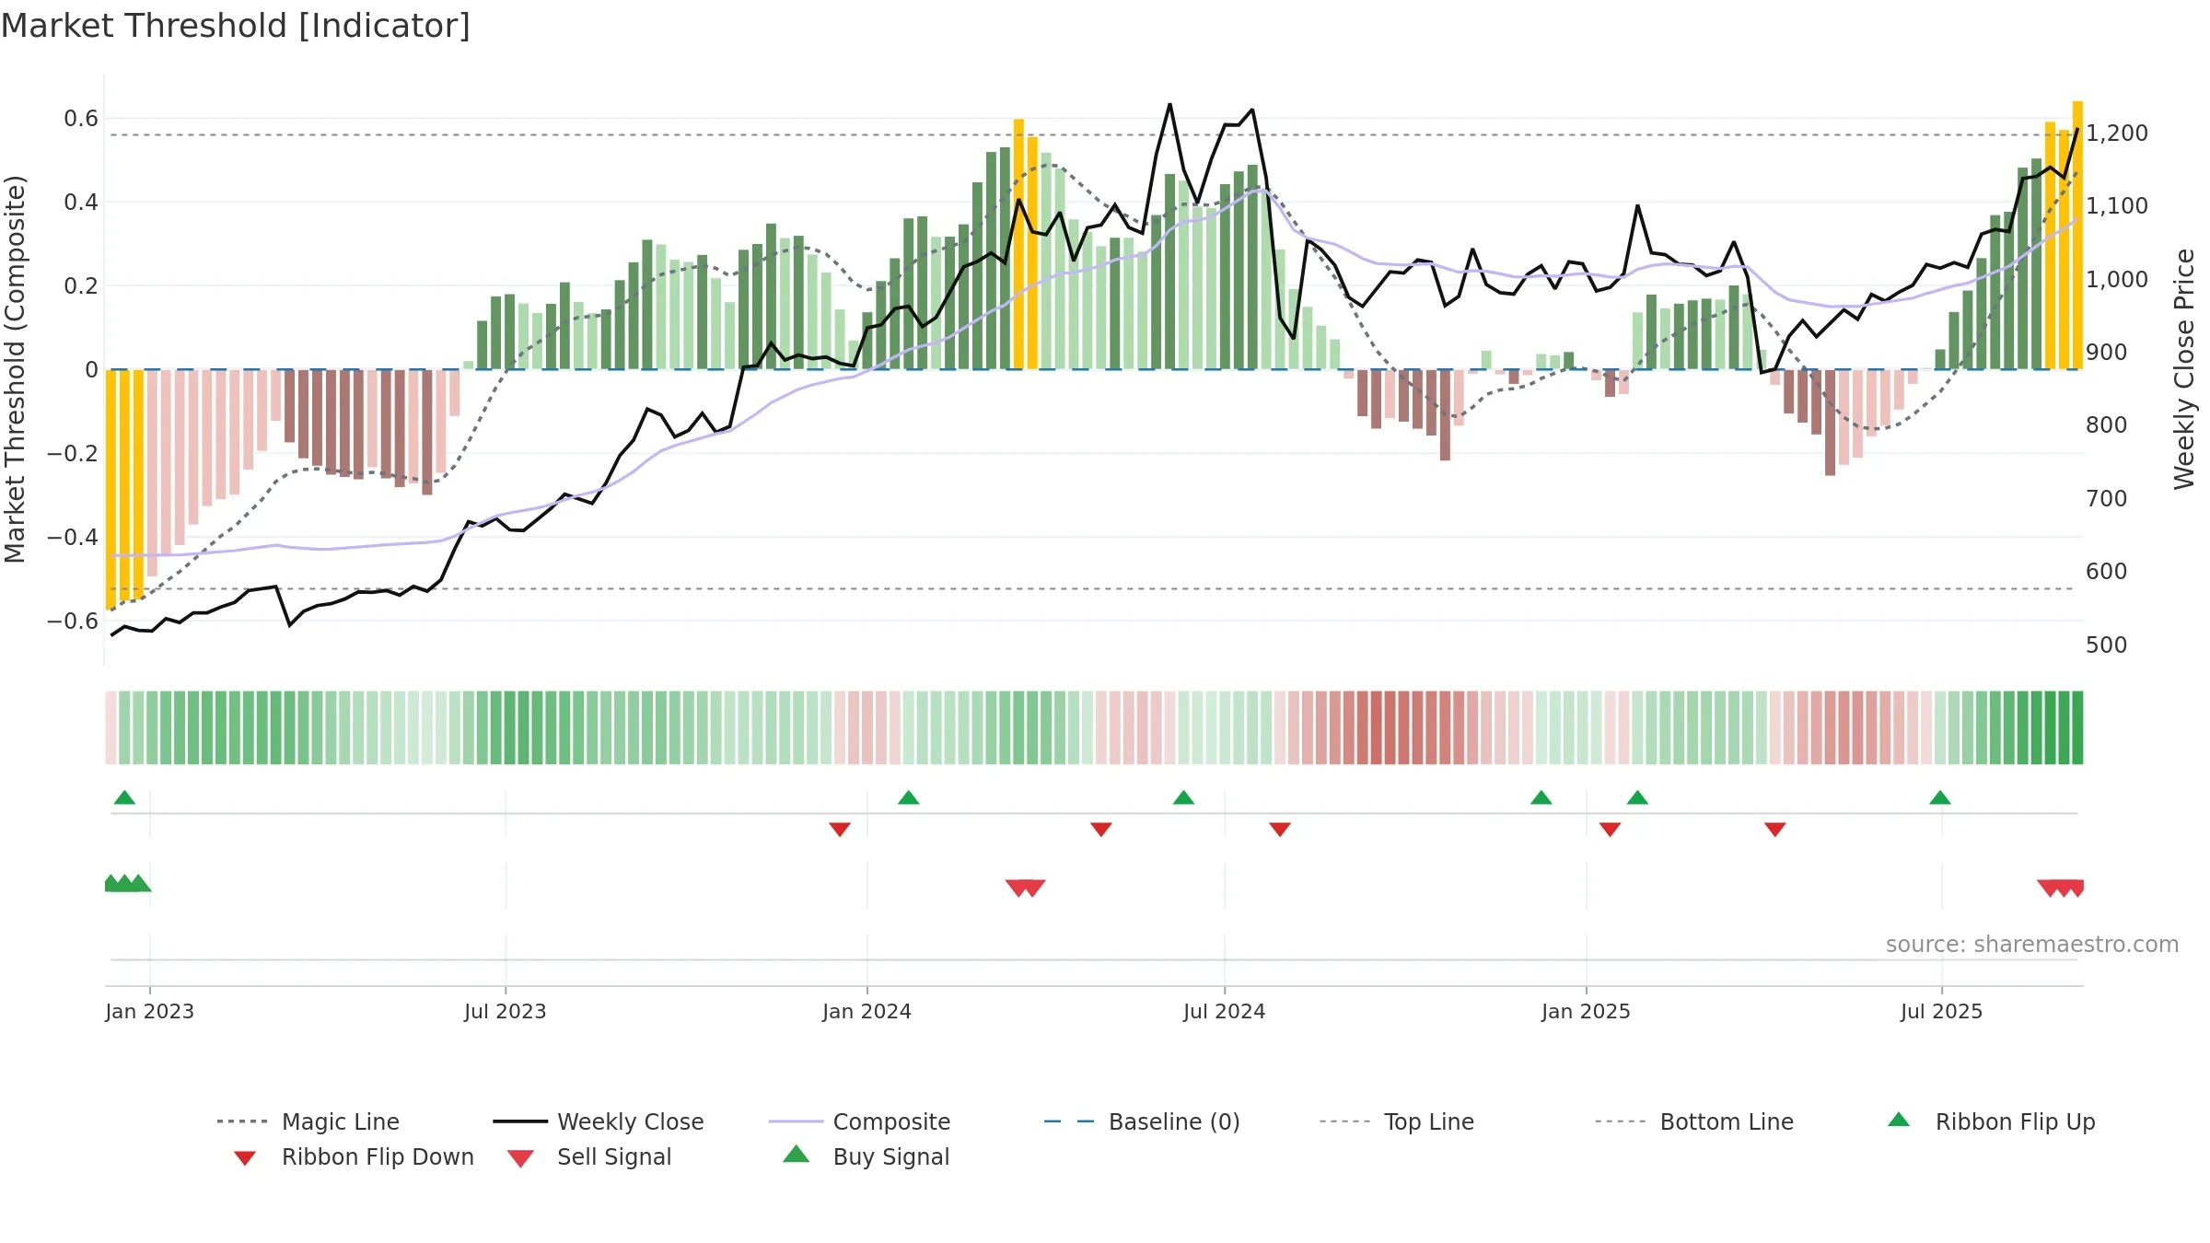The image size is (2210, 1243).
Task: Click the ribbon flip down marker just after Jan 2025
Action: [1611, 830]
